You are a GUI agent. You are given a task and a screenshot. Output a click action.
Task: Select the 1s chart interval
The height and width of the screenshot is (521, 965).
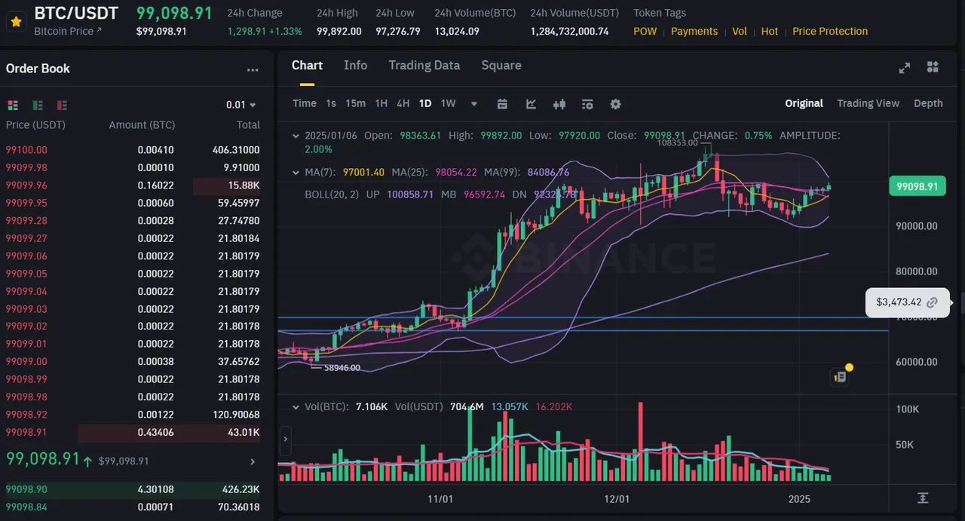click(331, 103)
